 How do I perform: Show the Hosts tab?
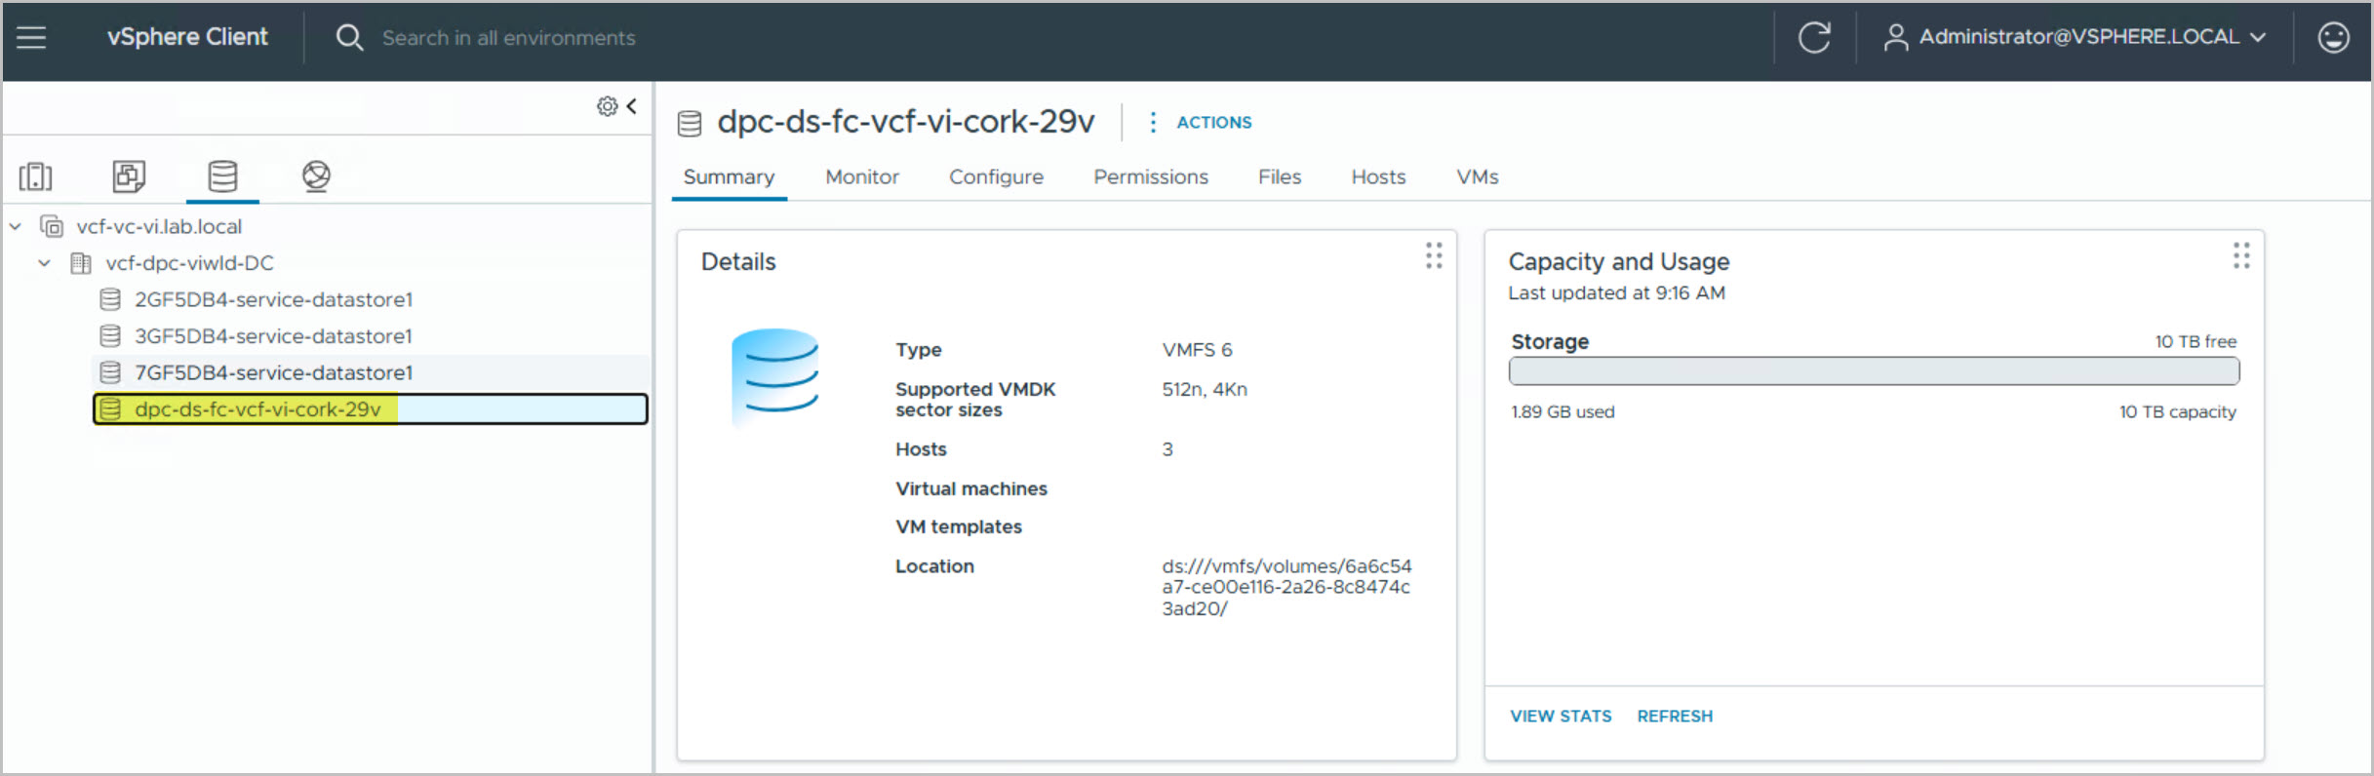click(1378, 177)
